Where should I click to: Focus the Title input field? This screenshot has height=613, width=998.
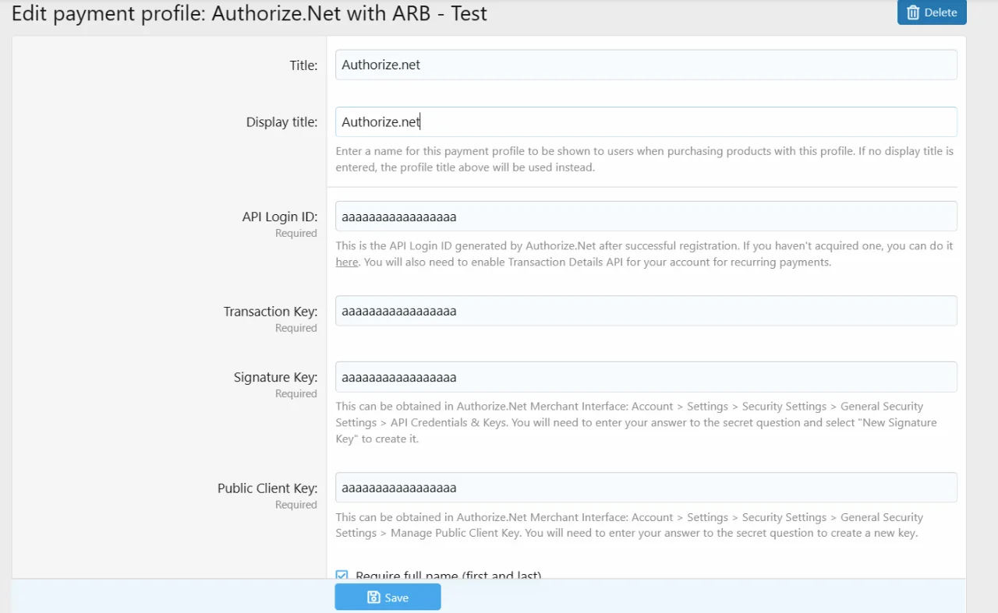point(646,65)
